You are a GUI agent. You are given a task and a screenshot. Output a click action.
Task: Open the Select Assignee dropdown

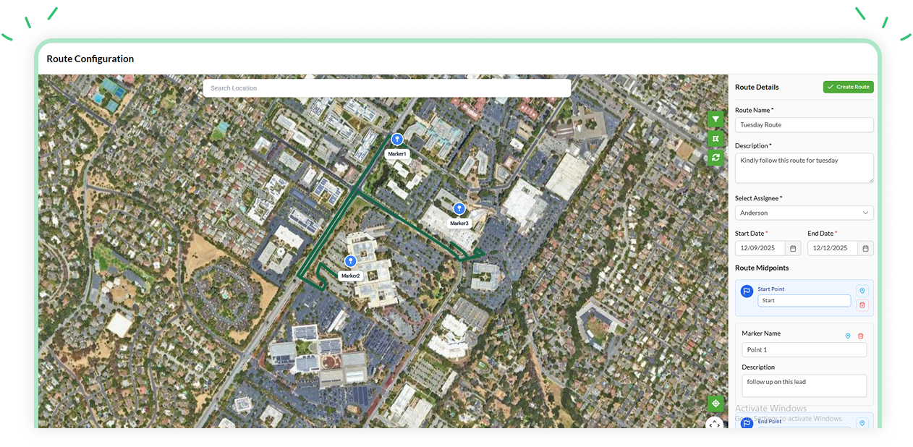(804, 213)
